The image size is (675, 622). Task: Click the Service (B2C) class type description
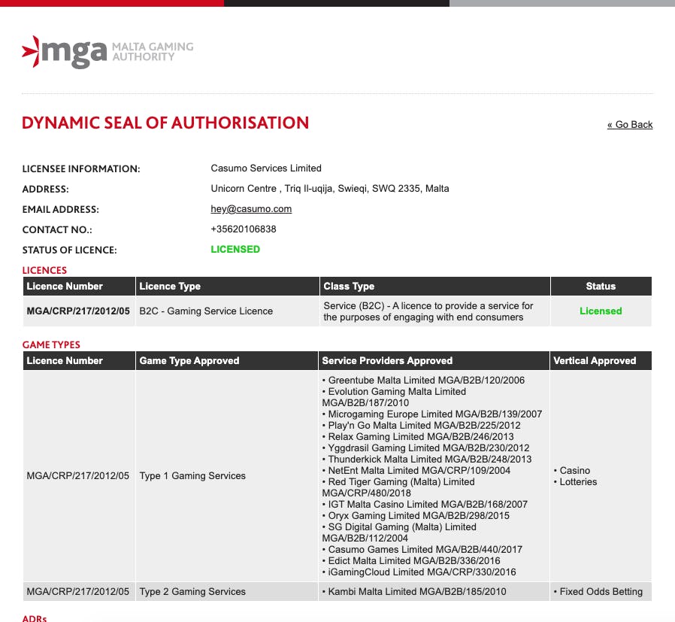click(x=428, y=311)
